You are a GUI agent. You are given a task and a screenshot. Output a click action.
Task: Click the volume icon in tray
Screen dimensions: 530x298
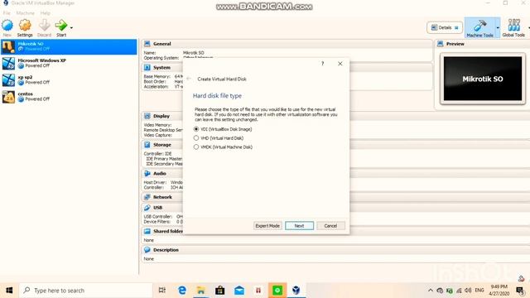[468, 291]
